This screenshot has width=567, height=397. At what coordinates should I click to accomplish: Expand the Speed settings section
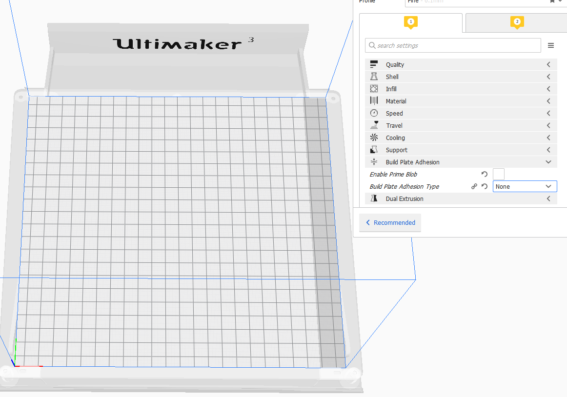click(461, 113)
